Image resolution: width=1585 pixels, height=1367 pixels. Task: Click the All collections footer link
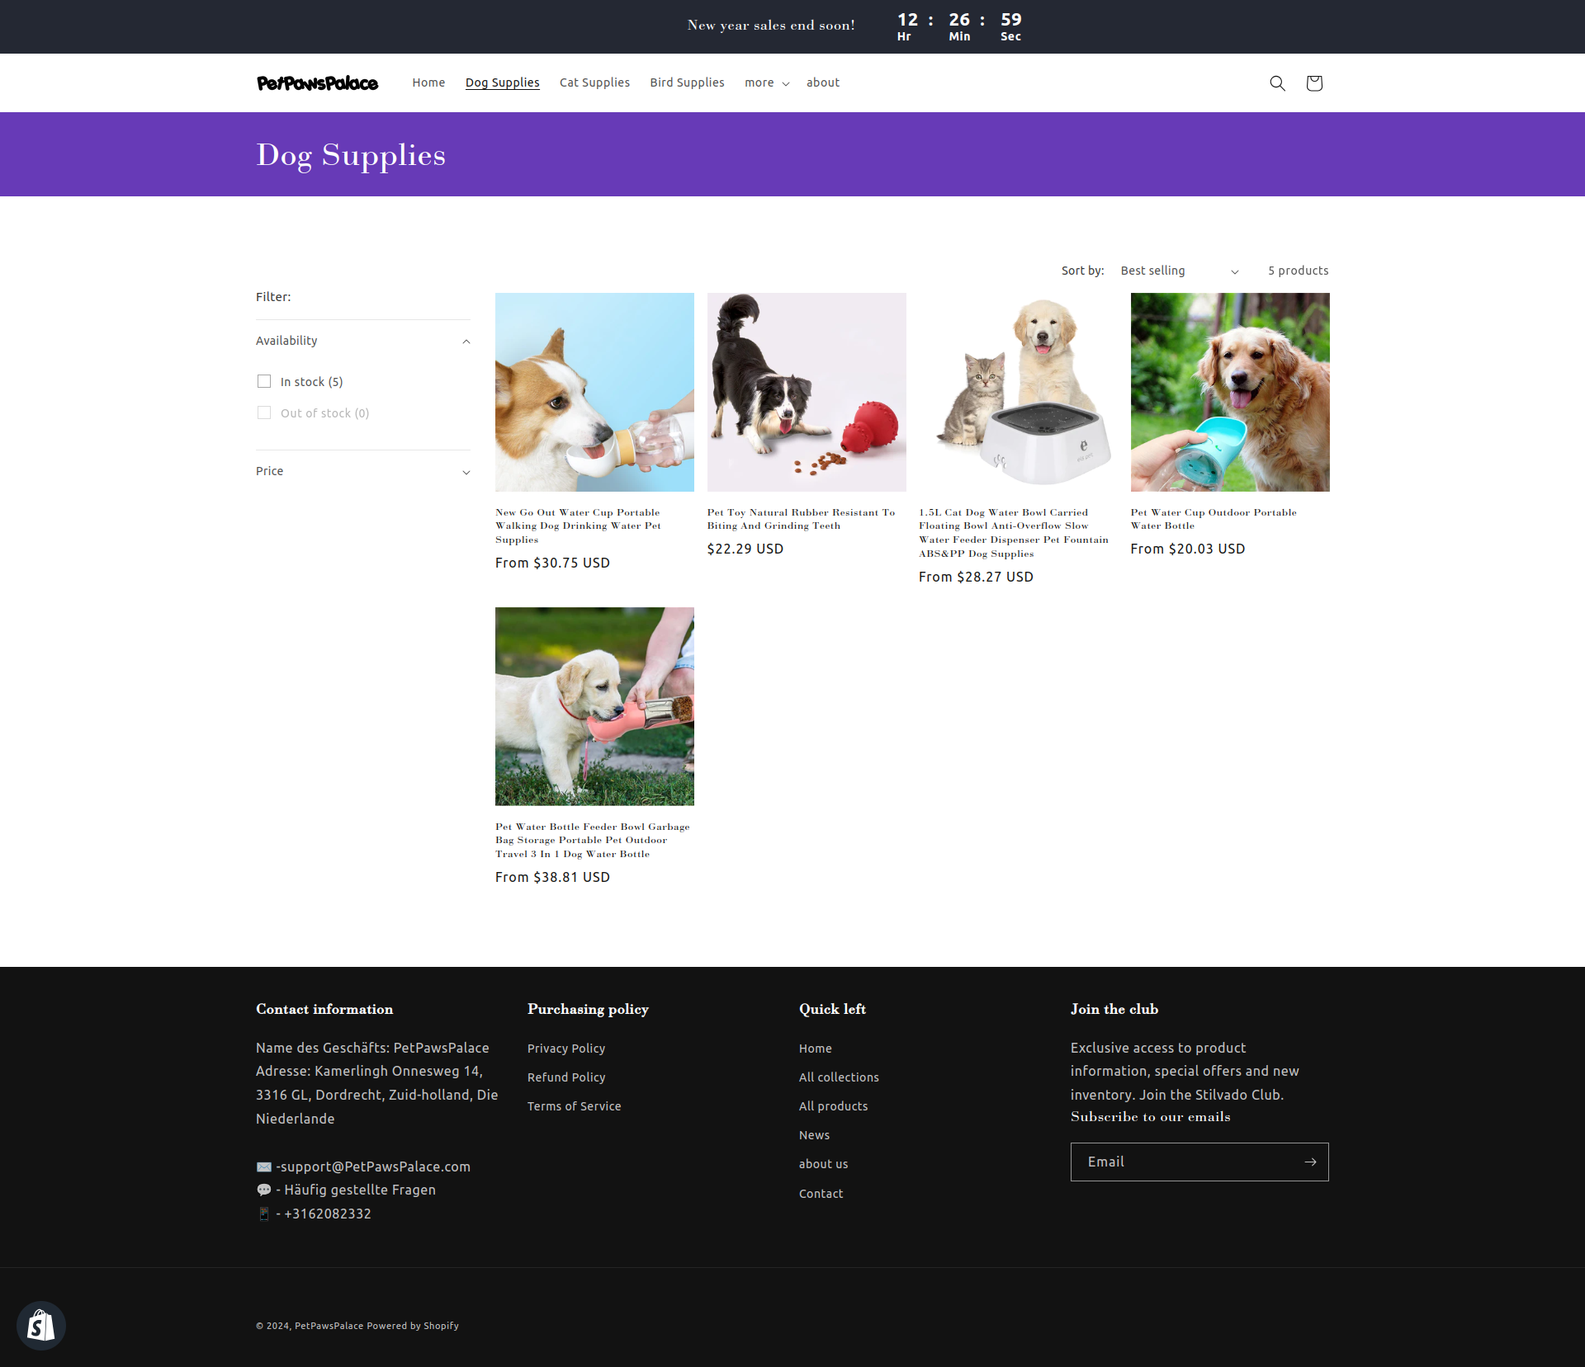point(839,1077)
